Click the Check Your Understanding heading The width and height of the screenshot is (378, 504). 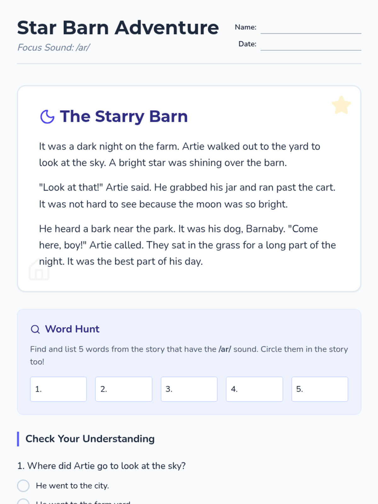[x=90, y=439]
